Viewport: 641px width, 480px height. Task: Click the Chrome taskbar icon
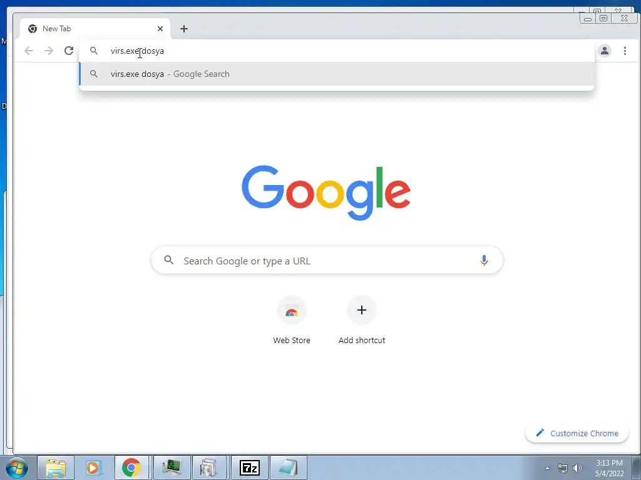[x=131, y=467]
